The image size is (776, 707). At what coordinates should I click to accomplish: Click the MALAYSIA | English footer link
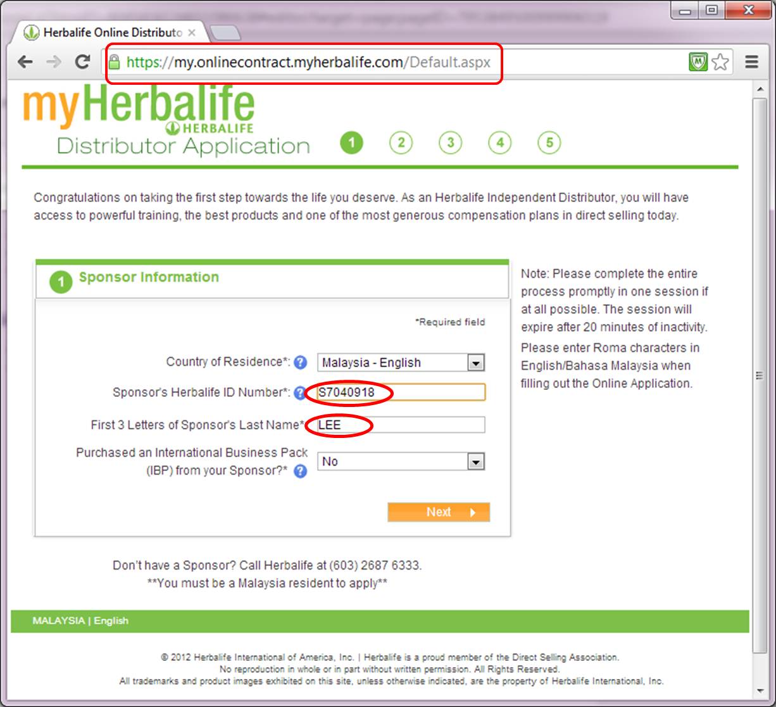pyautogui.click(x=80, y=621)
